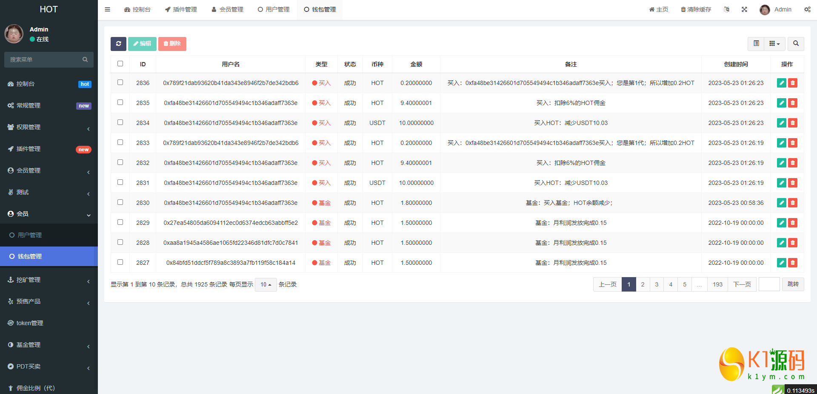817x394 pixels.
Task: Click the red delete icon for record 2830
Action: (x=792, y=203)
